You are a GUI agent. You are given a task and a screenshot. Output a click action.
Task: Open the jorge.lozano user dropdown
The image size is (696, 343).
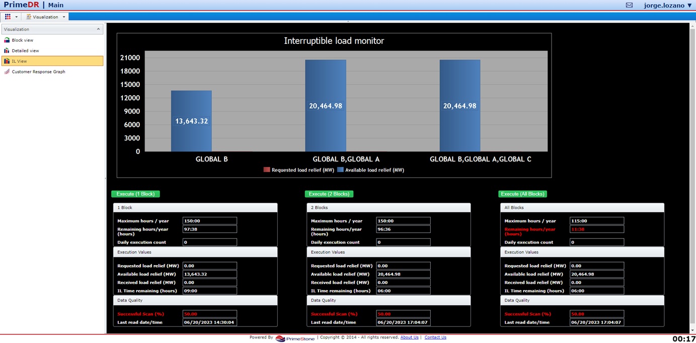(667, 5)
